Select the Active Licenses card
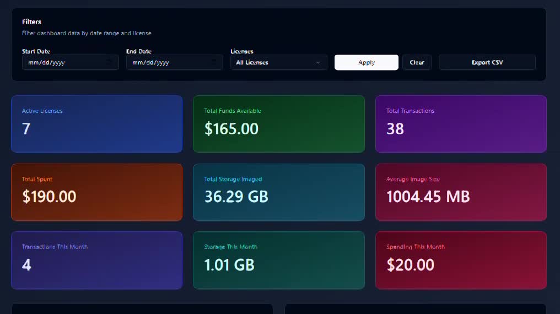The height and width of the screenshot is (314, 560). tap(96, 124)
